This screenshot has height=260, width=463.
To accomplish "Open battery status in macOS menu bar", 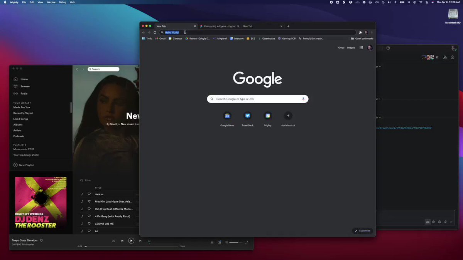I will pos(401,2).
